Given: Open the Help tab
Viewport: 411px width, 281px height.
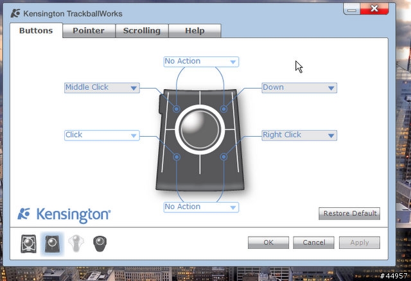Looking at the screenshot, I should (195, 31).
